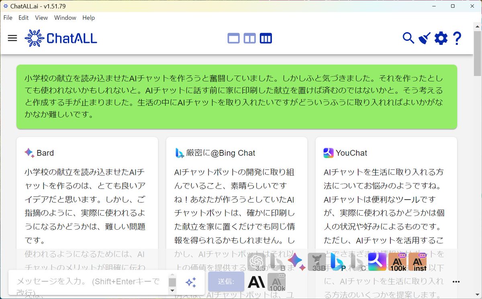Switch to three-column layout
Viewport: 482px width, 299px height.
[x=266, y=38]
